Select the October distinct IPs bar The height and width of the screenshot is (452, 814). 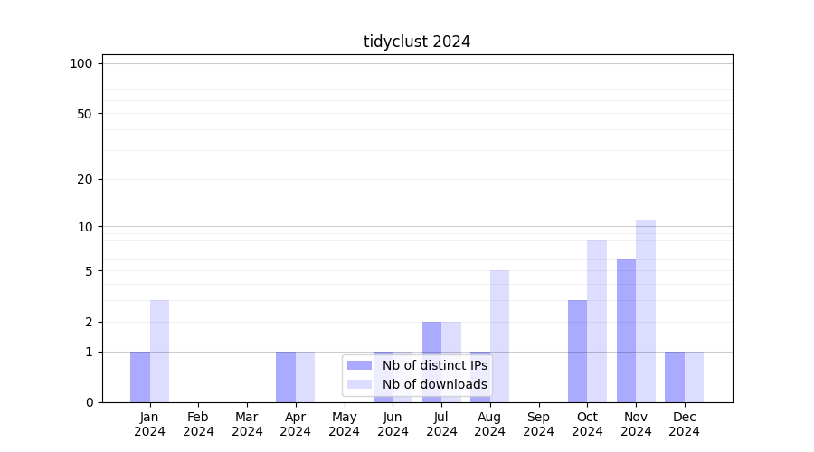click(577, 351)
